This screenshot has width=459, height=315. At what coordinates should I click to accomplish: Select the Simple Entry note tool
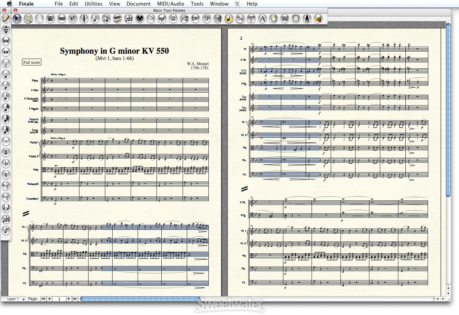click(x=95, y=19)
